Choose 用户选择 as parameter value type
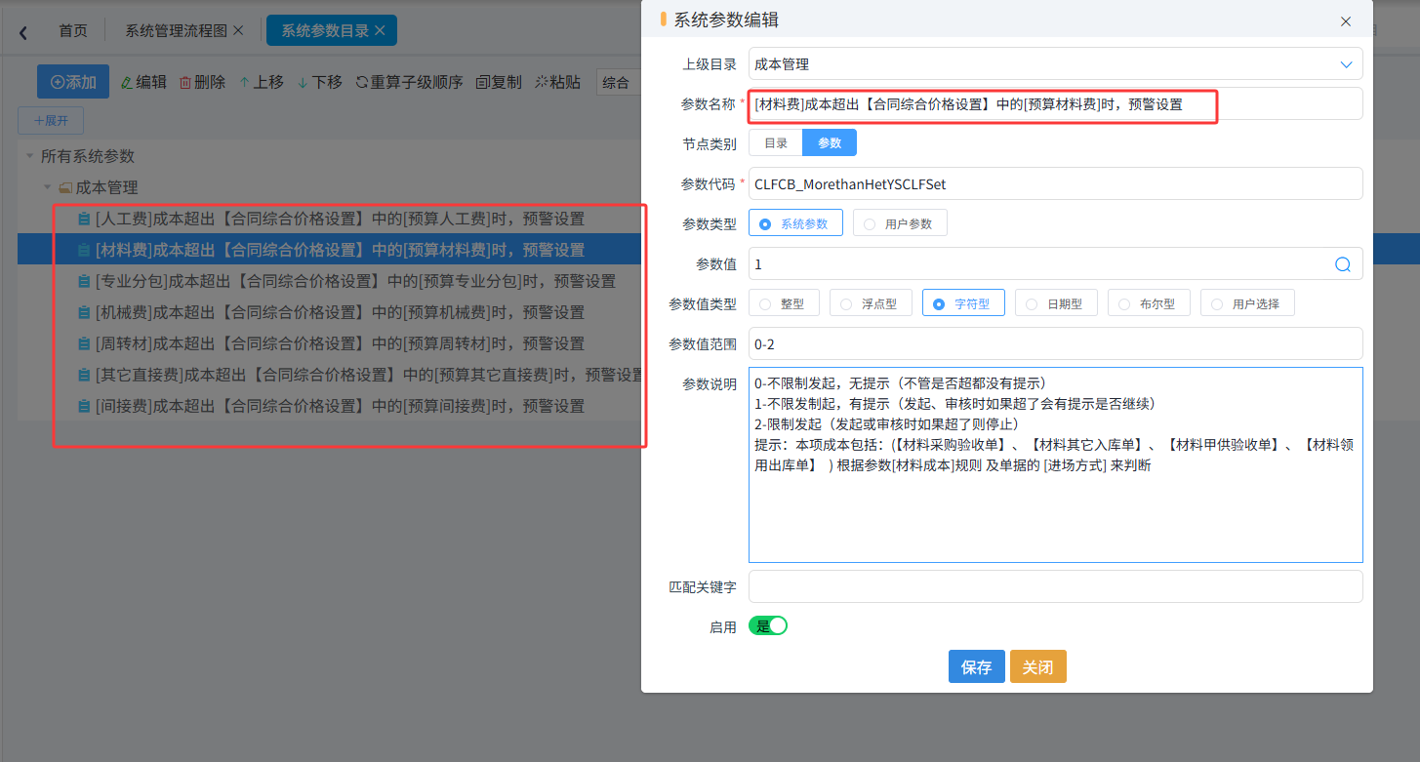The width and height of the screenshot is (1420, 762). point(1247,303)
